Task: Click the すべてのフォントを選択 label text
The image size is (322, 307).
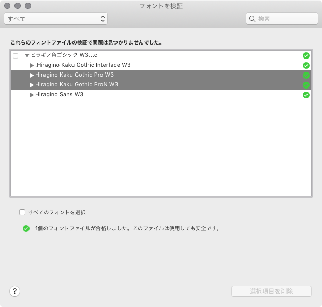Action: point(57,212)
